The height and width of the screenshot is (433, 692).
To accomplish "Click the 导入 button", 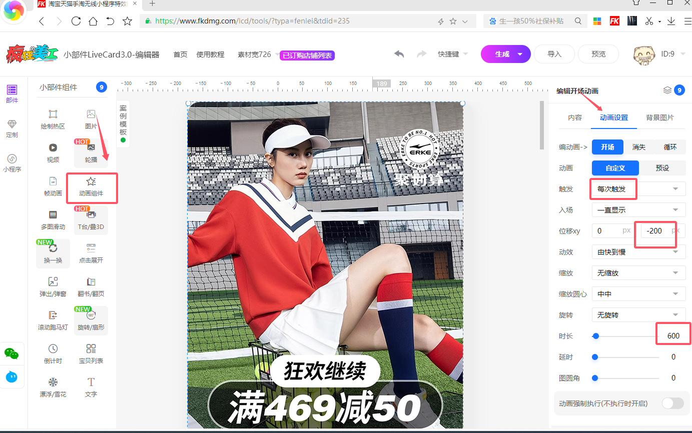I will tap(554, 54).
